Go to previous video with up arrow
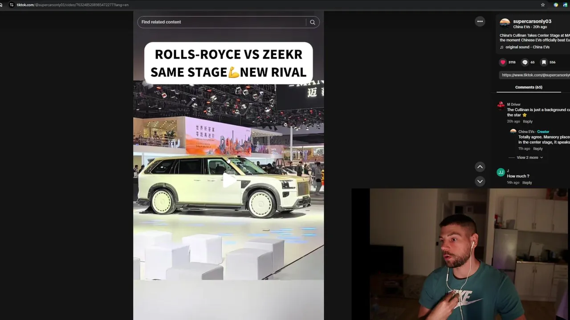 coord(480,167)
